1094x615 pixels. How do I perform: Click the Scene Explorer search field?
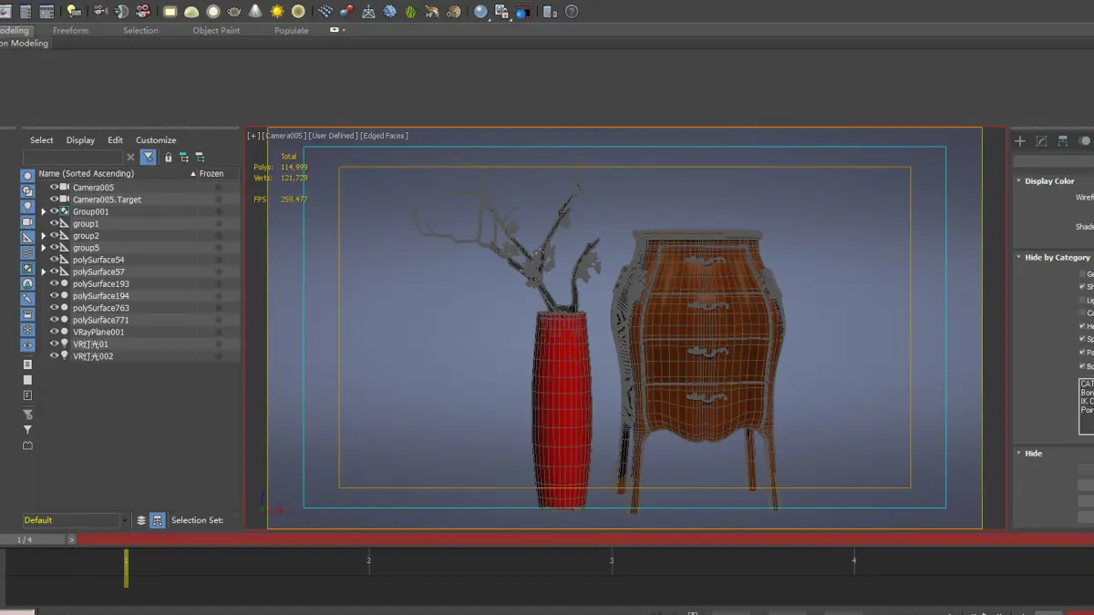(x=73, y=158)
